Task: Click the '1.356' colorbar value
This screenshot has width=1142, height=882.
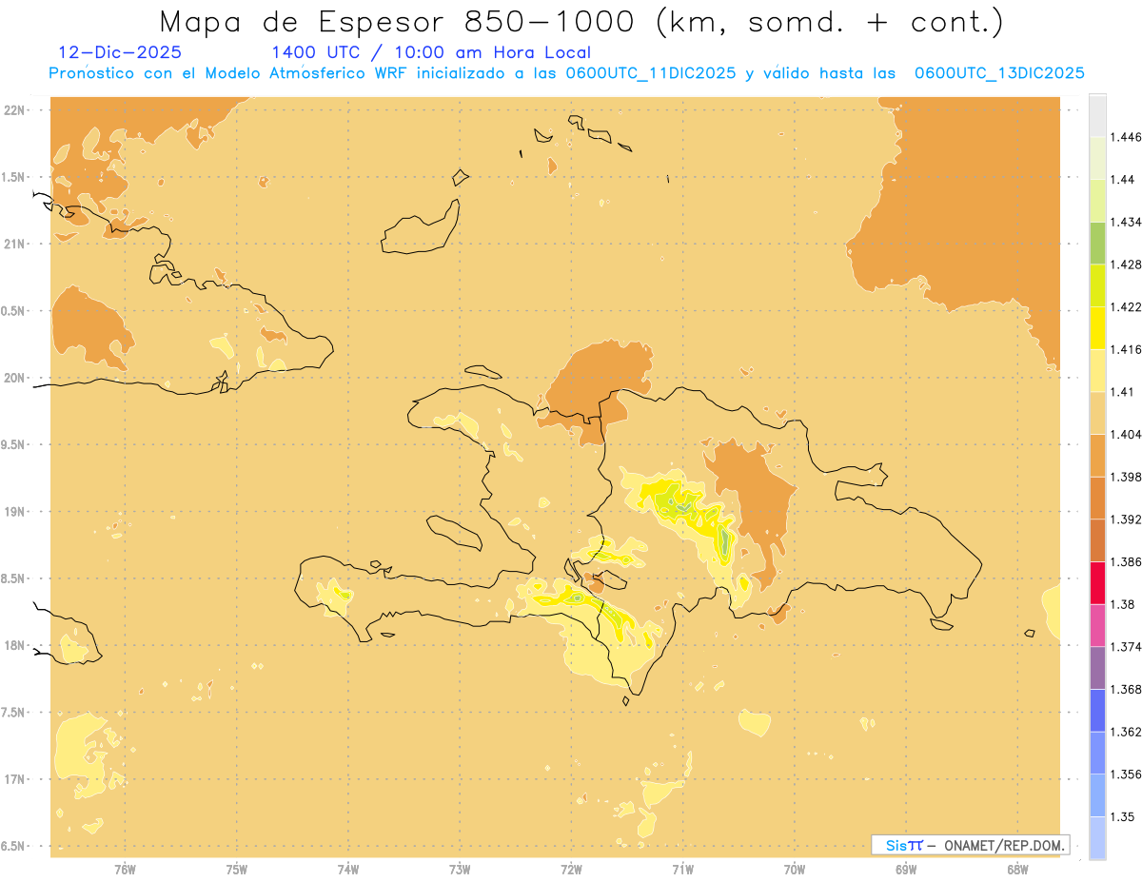Action: [x=1127, y=774]
